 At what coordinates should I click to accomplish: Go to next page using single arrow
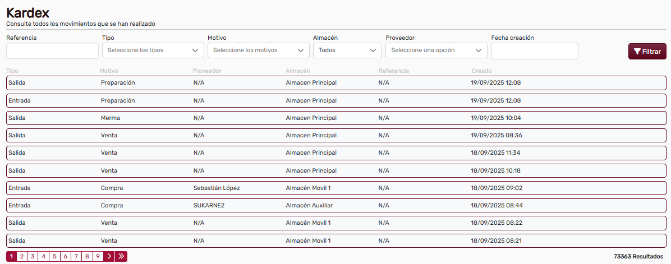(x=109, y=256)
